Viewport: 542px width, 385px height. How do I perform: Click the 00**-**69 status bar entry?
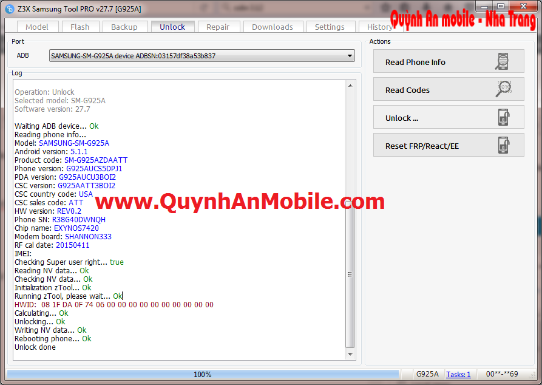coord(502,374)
